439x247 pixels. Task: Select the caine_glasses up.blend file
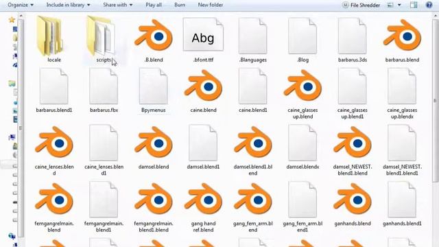302,93
